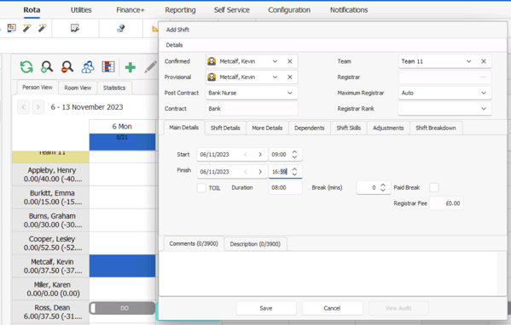Viewport: 511px width, 325px height.
Task: Clear the Confirmed person field
Action: point(290,61)
